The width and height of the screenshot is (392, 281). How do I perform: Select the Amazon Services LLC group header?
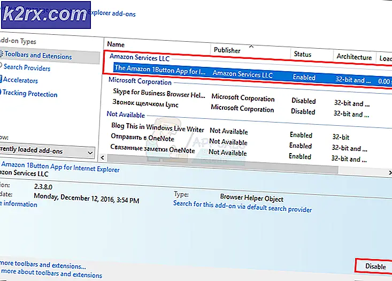pos(140,58)
